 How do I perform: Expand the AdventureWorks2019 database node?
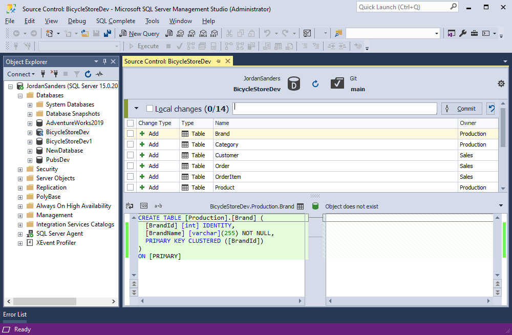pos(30,123)
